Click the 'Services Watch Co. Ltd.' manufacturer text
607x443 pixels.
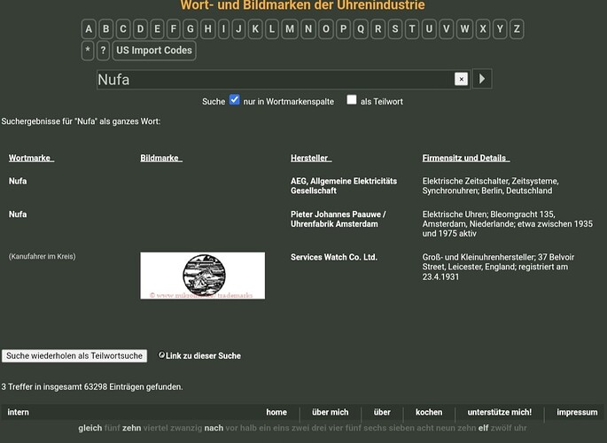[334, 257]
